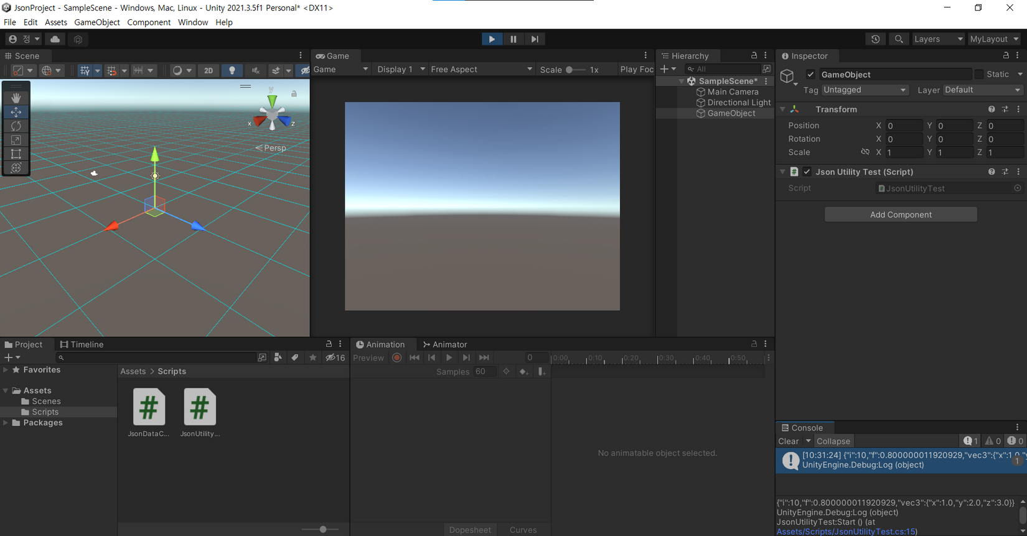1027x536 pixels.
Task: Click Project search by type icon
Action: pyautogui.click(x=278, y=358)
